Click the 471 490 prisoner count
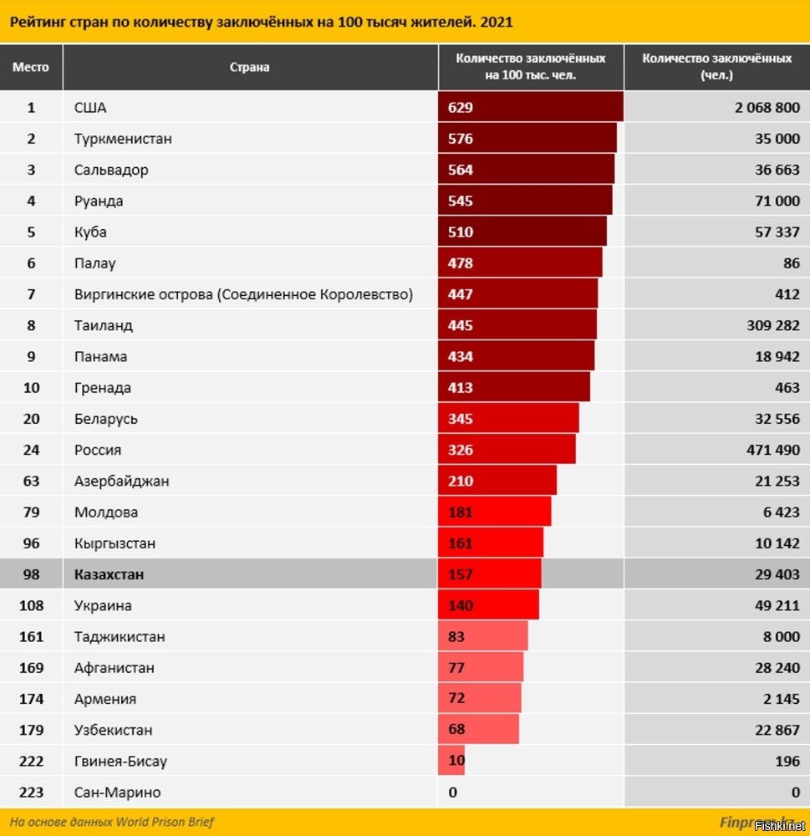 click(x=773, y=450)
